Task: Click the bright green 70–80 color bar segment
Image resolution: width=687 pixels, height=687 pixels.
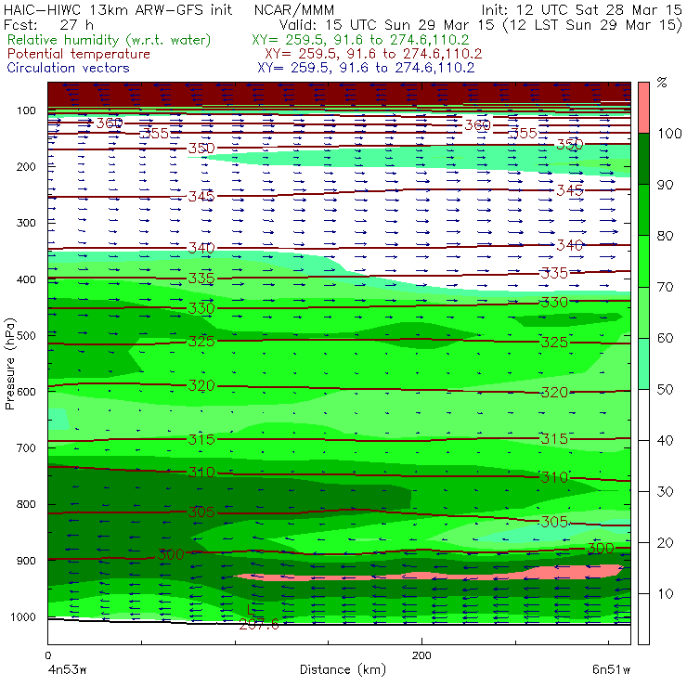Action: 643,261
